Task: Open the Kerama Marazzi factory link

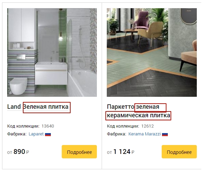Action: [145, 134]
